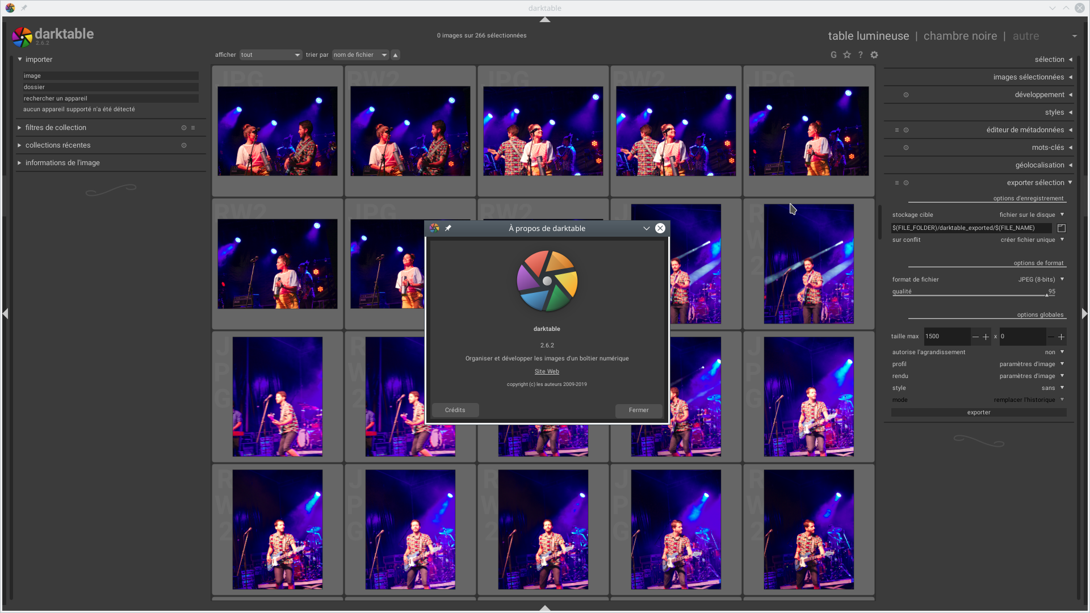Click rechercher un appareil button
The image size is (1090, 613).
(111, 99)
